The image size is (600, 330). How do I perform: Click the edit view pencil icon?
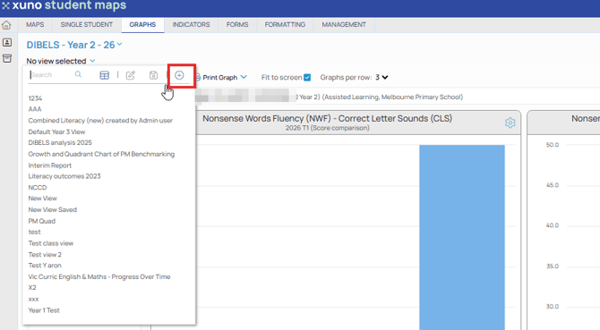(x=131, y=75)
